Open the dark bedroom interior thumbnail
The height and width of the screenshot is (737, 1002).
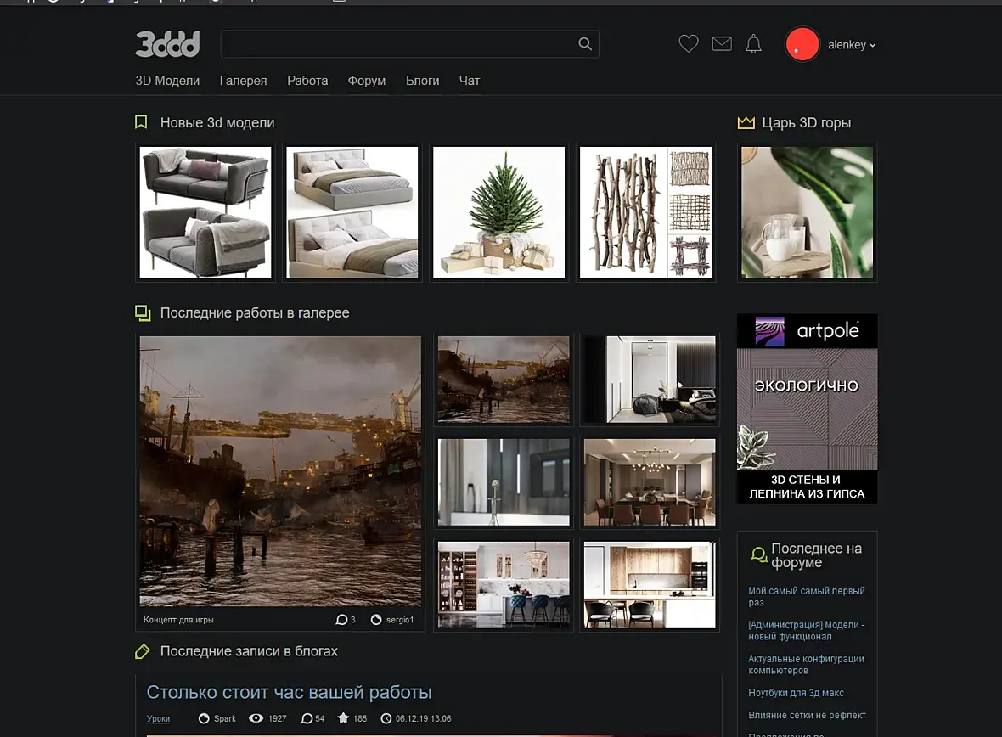pos(650,380)
